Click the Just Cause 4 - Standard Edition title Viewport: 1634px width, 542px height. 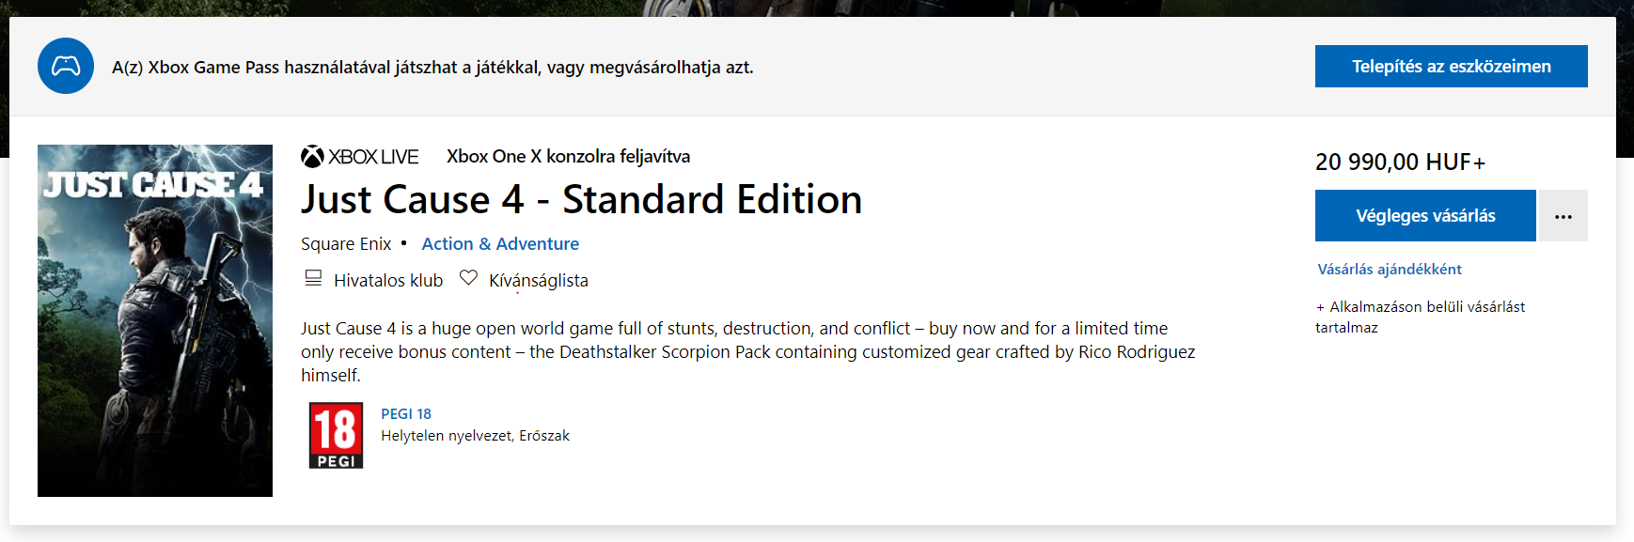tap(581, 200)
